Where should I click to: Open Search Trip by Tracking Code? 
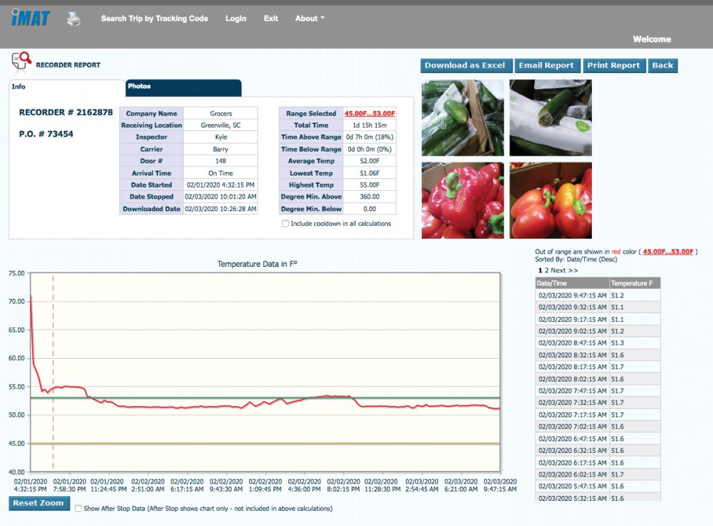(x=154, y=19)
